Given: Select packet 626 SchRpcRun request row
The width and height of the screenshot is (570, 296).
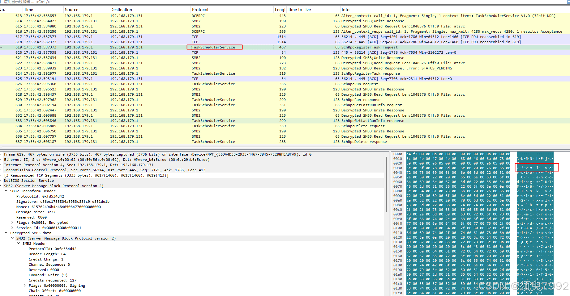Looking at the screenshot, I should click(285, 84).
